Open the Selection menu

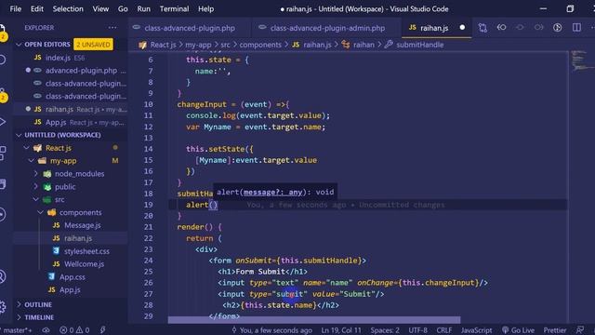click(x=68, y=8)
